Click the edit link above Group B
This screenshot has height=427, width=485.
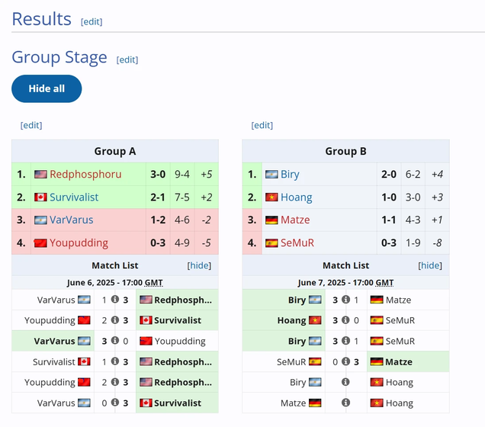(262, 125)
